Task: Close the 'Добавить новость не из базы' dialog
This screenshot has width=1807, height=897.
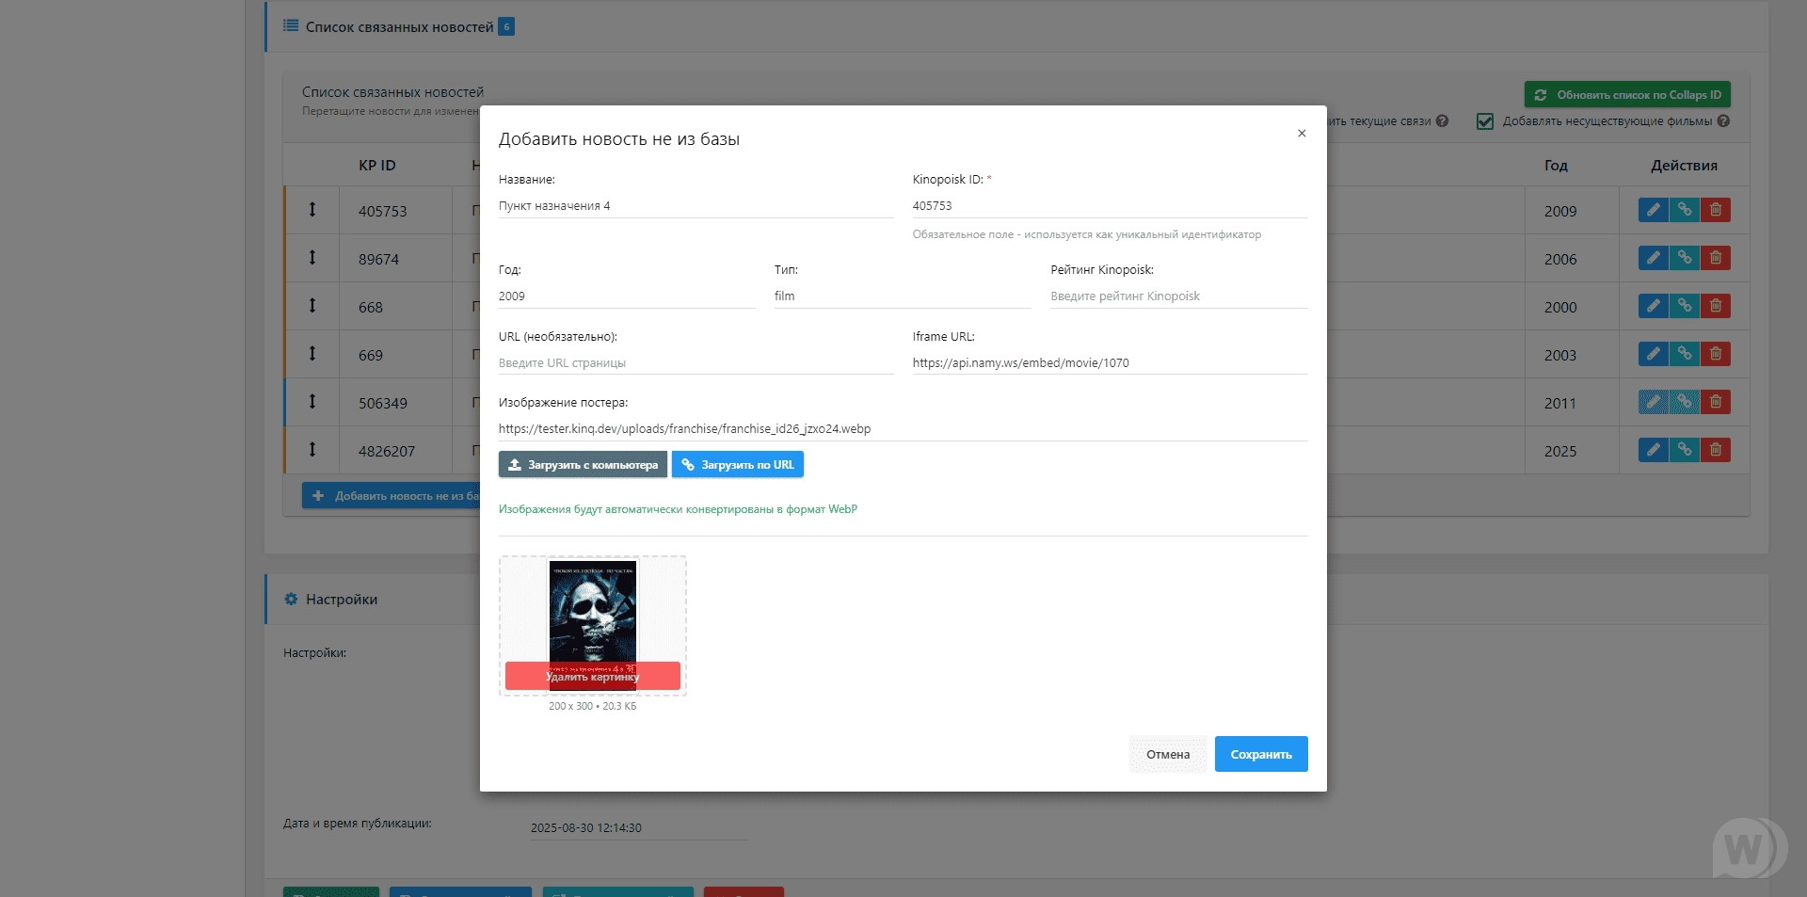Action: [x=1302, y=134]
